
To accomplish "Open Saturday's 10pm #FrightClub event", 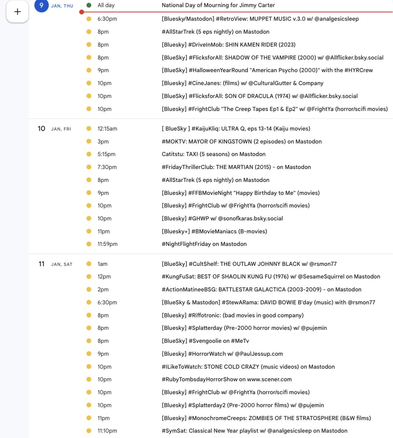I will click(236, 393).
